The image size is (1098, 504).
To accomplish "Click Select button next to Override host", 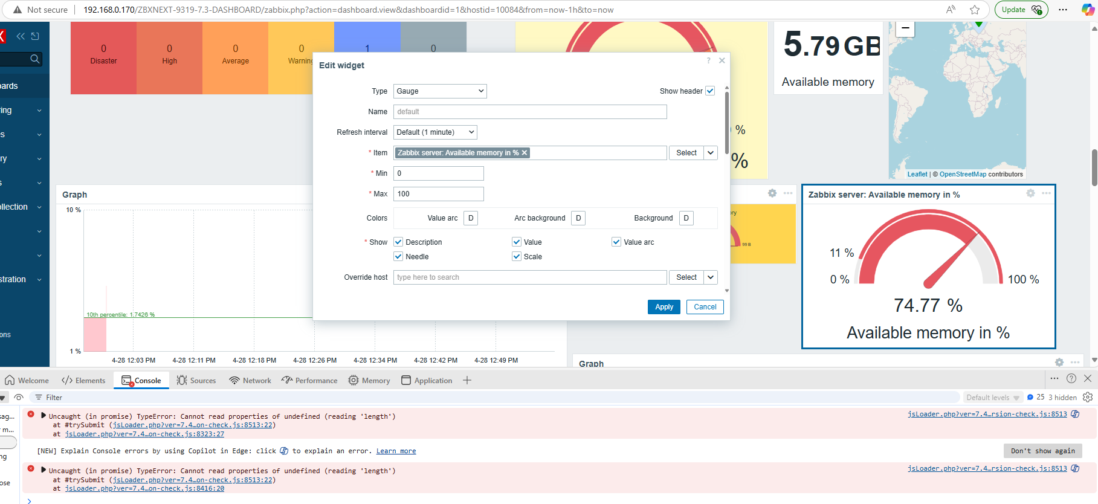I will point(686,277).
